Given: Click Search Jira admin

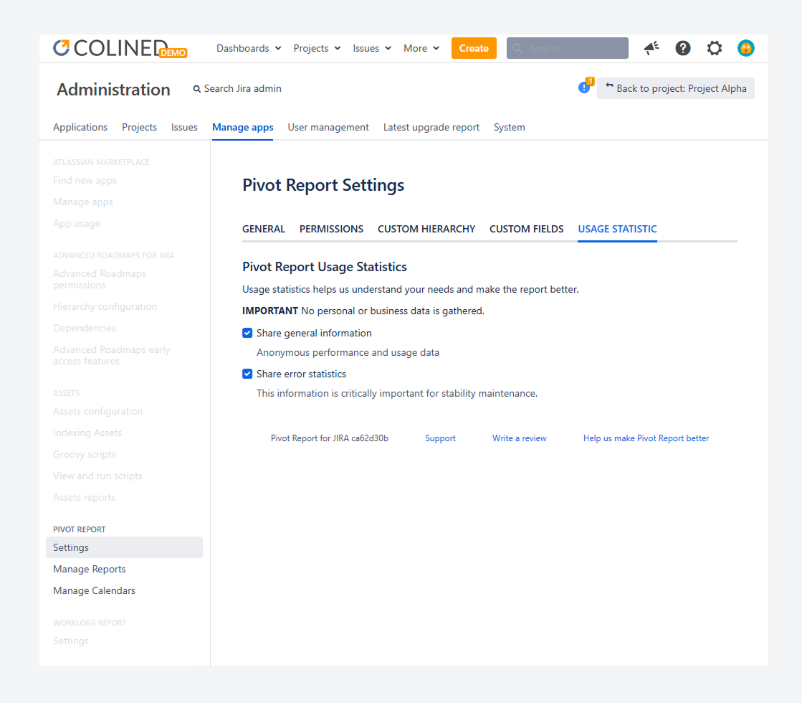Looking at the screenshot, I should [237, 88].
